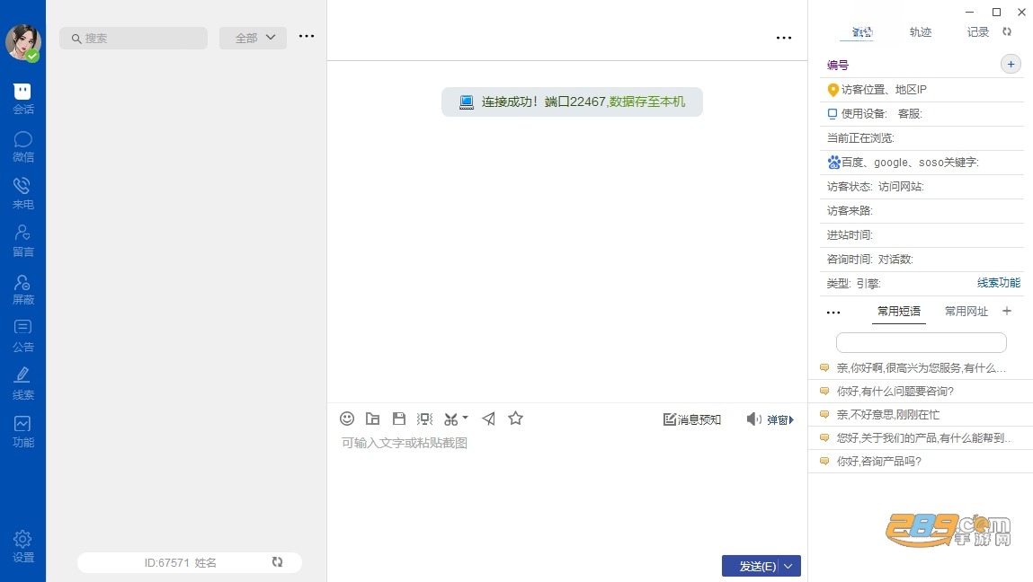Open the 来电 incoming calls section
The image size is (1033, 582).
(22, 194)
